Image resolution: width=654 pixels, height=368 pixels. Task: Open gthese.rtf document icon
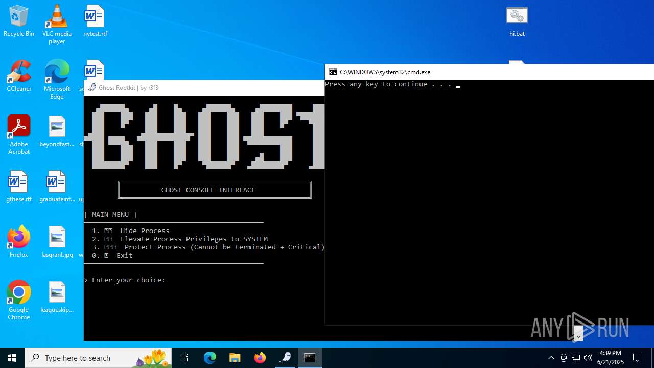coord(19,187)
